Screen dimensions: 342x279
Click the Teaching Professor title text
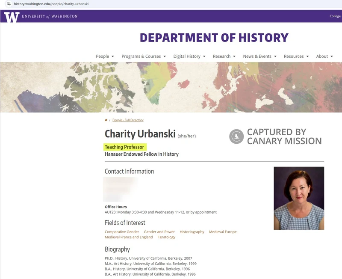124,147
